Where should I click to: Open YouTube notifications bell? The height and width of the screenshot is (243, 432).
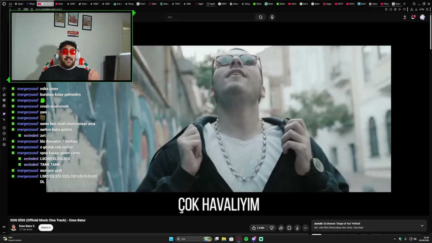coord(413,17)
